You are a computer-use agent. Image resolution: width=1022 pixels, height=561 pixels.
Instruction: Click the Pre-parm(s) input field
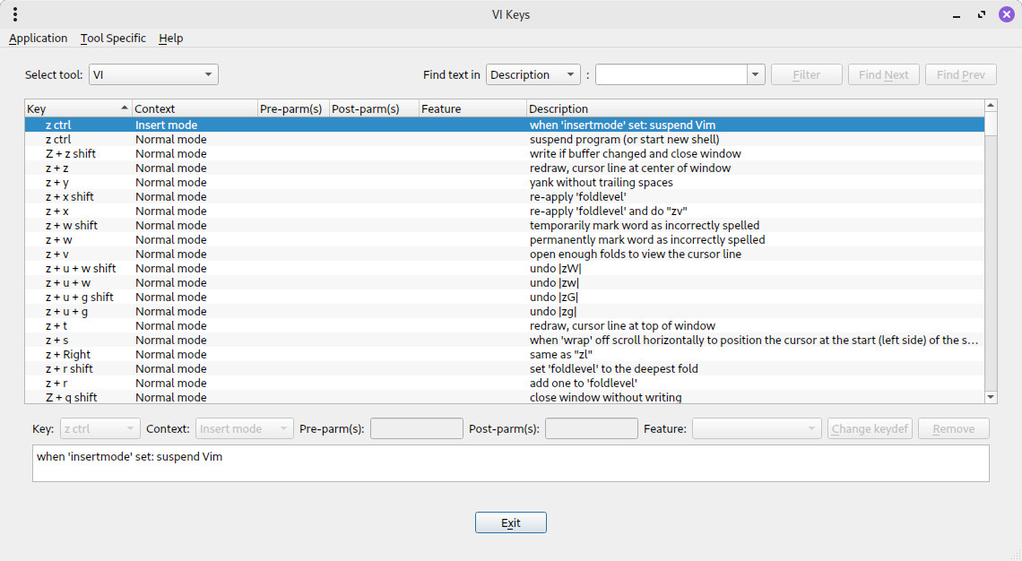[x=417, y=428]
